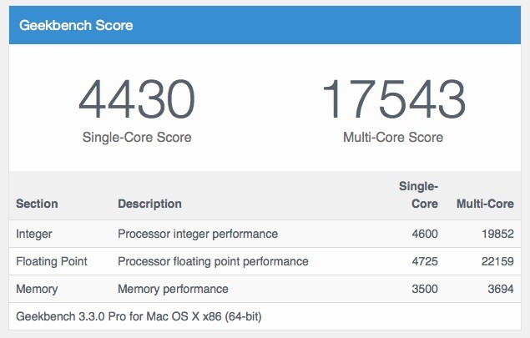The image size is (530, 338).
Task: Select the Floating Point row label
Action: (x=52, y=261)
